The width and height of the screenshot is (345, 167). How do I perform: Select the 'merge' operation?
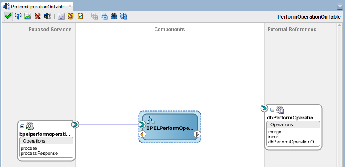coord(274,132)
